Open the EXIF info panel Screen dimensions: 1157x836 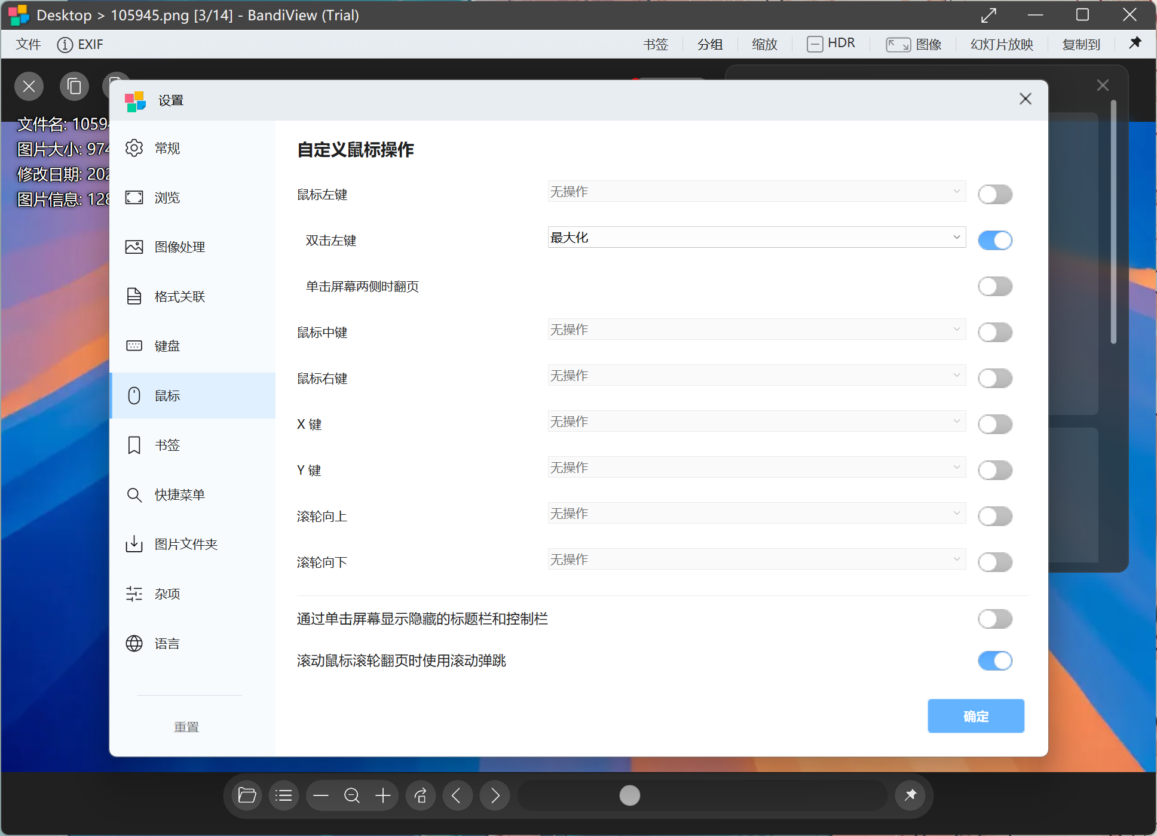(x=80, y=45)
